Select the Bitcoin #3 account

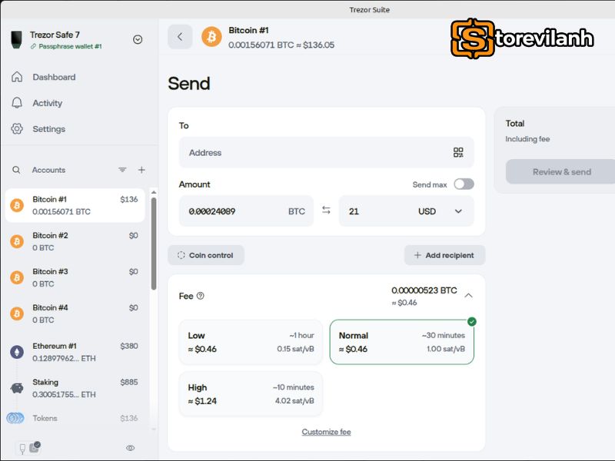75,277
